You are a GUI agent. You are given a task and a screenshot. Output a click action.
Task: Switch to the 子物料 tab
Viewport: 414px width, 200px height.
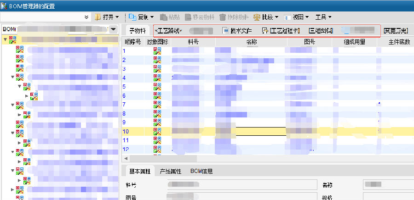[137, 31]
